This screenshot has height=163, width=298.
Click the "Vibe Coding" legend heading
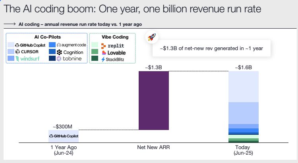point(115,37)
